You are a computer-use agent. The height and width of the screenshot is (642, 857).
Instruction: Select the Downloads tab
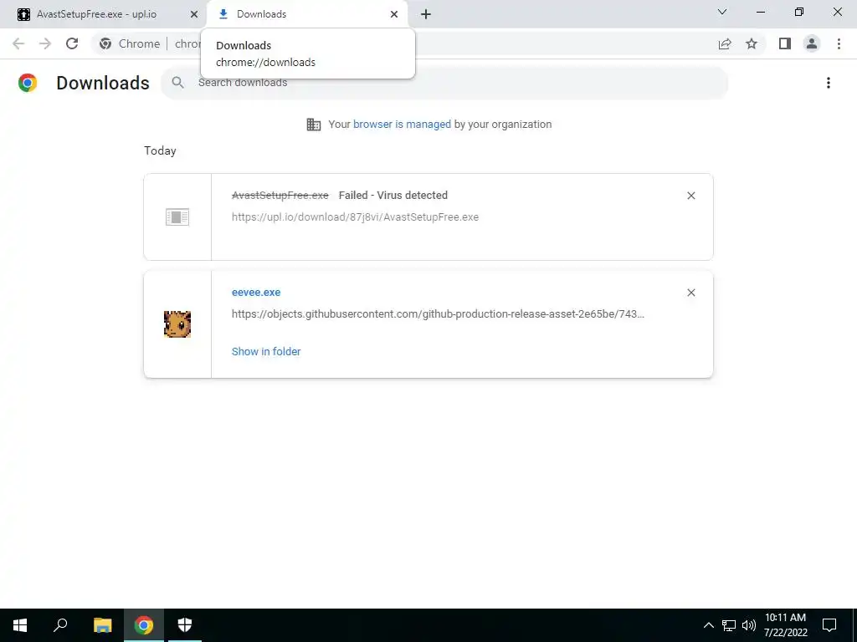coord(307,14)
